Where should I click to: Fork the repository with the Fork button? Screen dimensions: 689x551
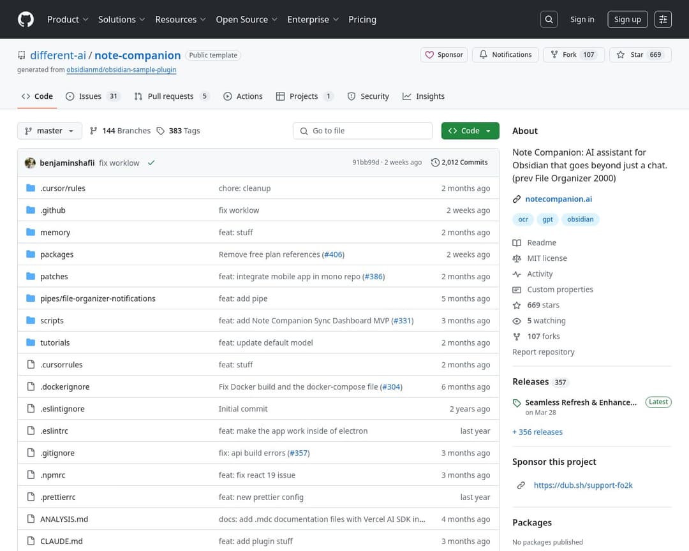coord(574,54)
